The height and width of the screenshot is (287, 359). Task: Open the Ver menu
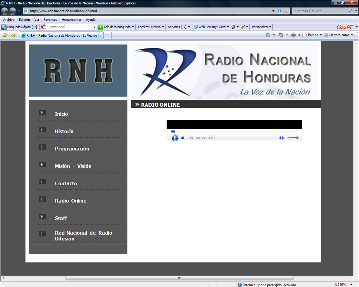tap(37, 20)
